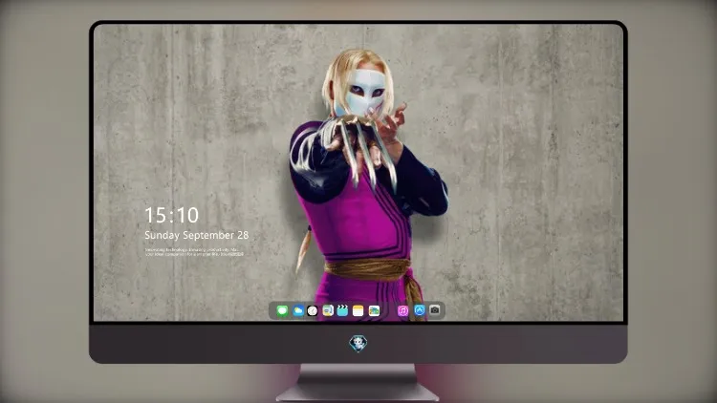Click the Sunday September 28 date text
This screenshot has height=403, width=717.
click(197, 235)
